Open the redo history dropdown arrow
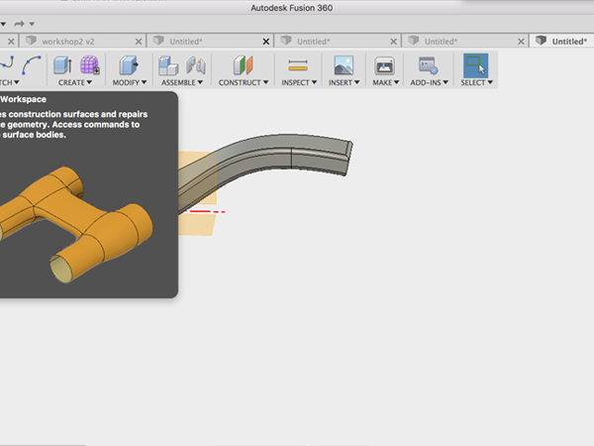The image size is (594, 446). click(33, 24)
